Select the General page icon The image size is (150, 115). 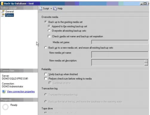tap(3, 12)
